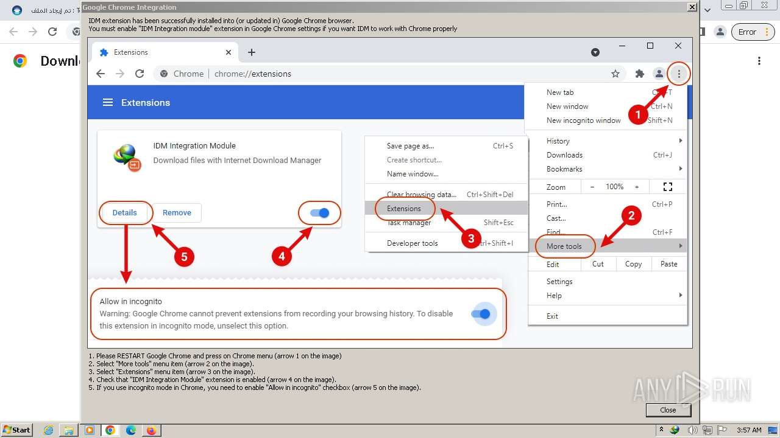Click the bookmark star in the guide image
Image resolution: width=780 pixels, height=438 pixels.
click(615, 74)
